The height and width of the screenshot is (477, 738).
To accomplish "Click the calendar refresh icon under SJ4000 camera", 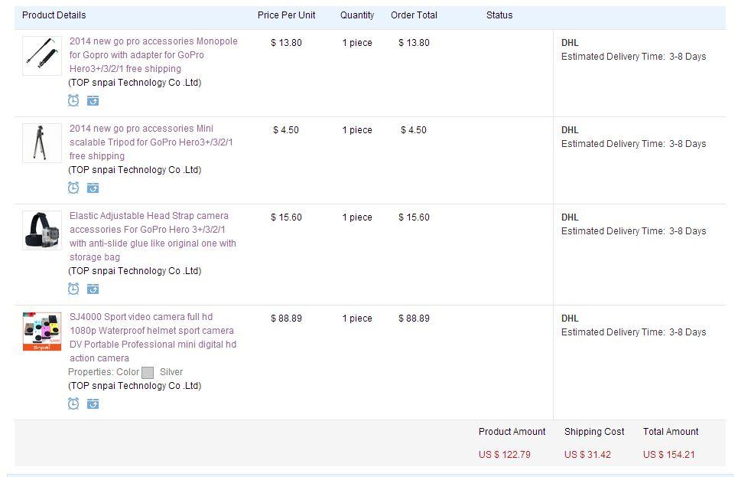I will click(x=93, y=404).
